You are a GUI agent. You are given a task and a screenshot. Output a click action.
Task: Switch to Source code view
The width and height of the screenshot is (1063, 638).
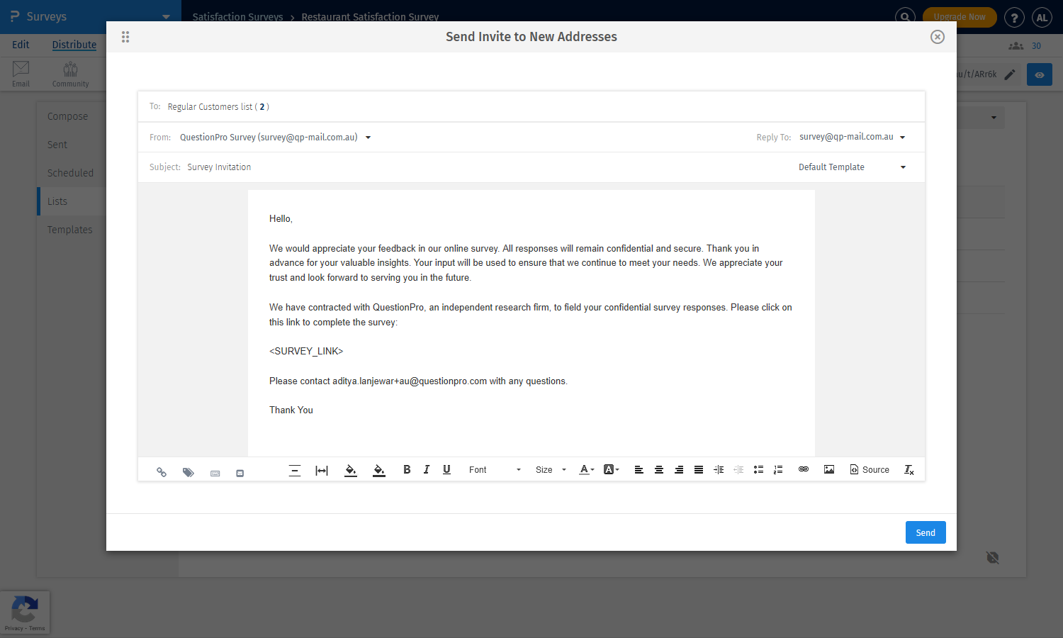870,469
